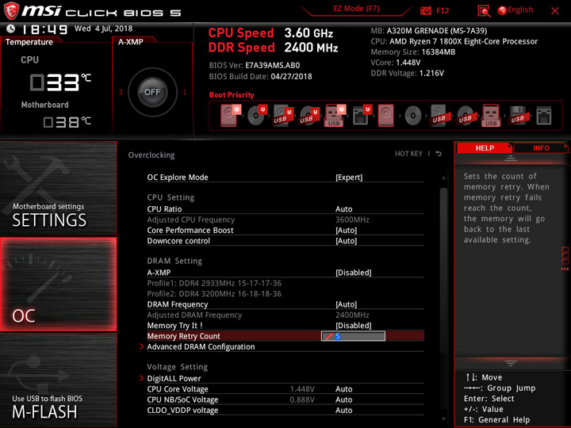Click the Adjusted DRAM Frequency 2400MHz value
The width and height of the screenshot is (571, 428).
pyautogui.click(x=352, y=315)
